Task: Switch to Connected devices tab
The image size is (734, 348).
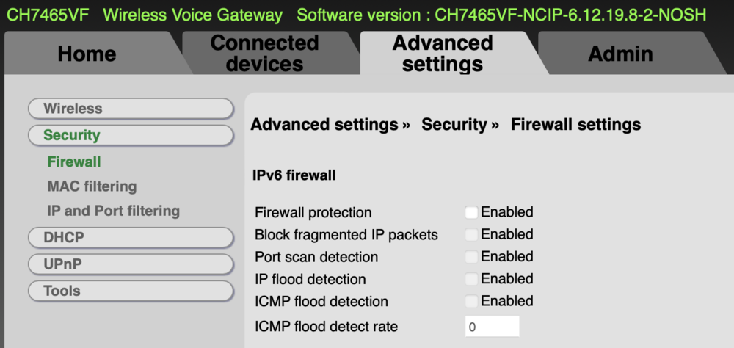Action: pyautogui.click(x=264, y=54)
